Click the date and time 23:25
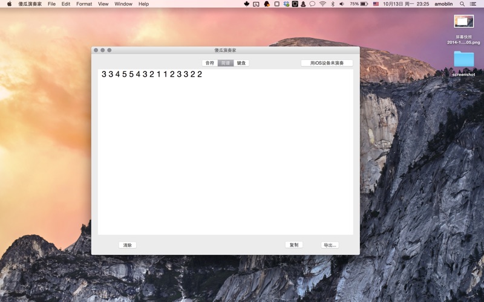The image size is (484, 302). tap(406, 4)
